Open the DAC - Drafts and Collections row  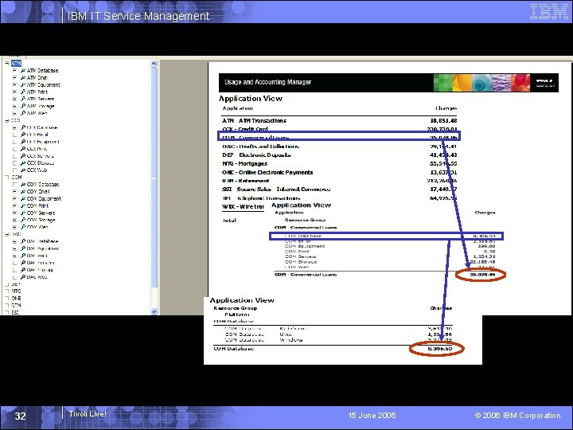tap(340, 147)
